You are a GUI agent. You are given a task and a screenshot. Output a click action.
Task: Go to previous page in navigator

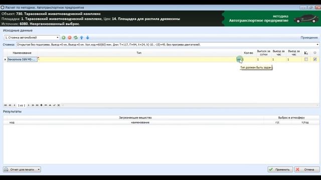pyautogui.click(x=10, y=105)
